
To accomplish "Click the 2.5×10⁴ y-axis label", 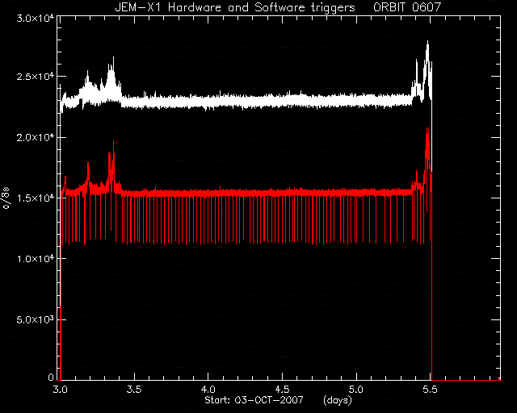I will click(36, 77).
